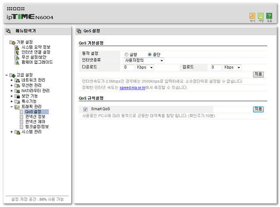Screen dimensions: 280x207
Task: Open 시스템 요약 정보 menu item
Action: coord(36,47)
